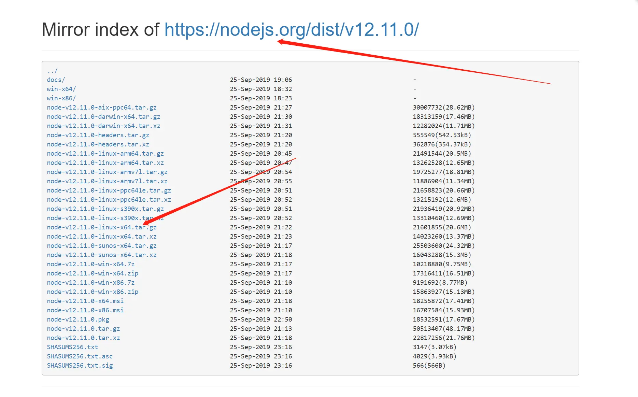The image size is (638, 397).
Task: Select the size text 18532591(17.67MB)
Action: [444, 320]
